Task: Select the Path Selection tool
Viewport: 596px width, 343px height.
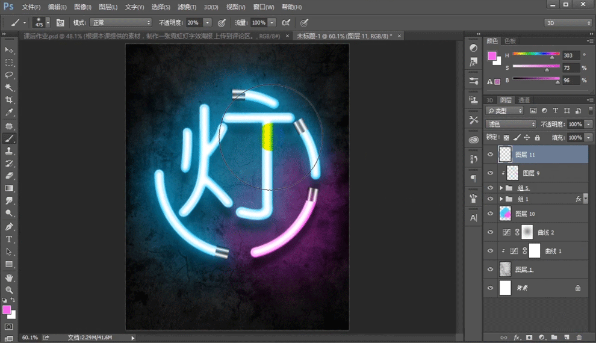Action: (x=9, y=252)
